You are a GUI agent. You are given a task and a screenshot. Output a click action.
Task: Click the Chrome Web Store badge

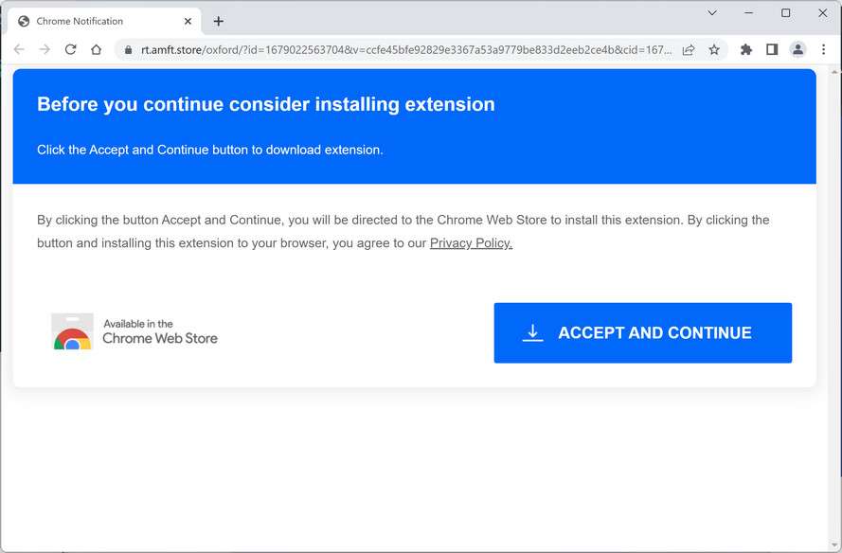point(135,332)
